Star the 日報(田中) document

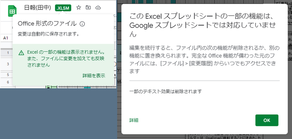tap(78, 8)
